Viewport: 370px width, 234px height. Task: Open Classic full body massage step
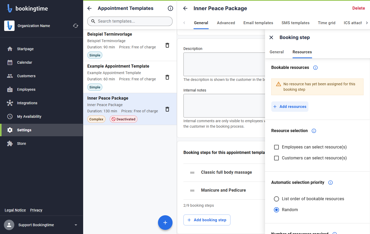coord(227,172)
